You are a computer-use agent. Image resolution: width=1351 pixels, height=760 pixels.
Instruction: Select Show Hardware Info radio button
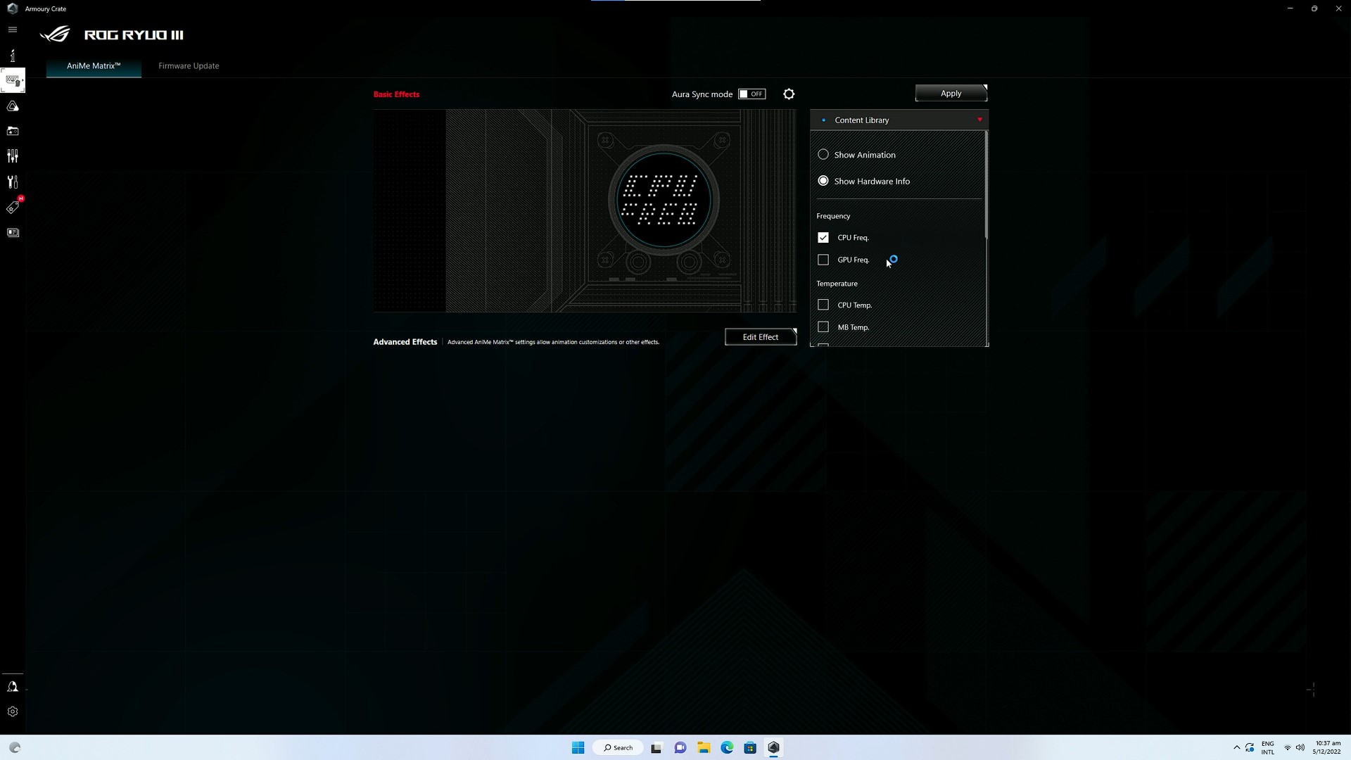click(x=823, y=181)
